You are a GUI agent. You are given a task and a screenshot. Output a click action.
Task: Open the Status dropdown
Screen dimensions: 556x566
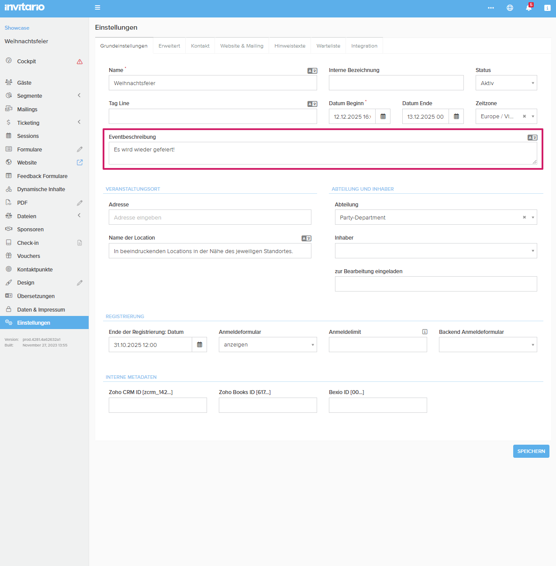[506, 83]
